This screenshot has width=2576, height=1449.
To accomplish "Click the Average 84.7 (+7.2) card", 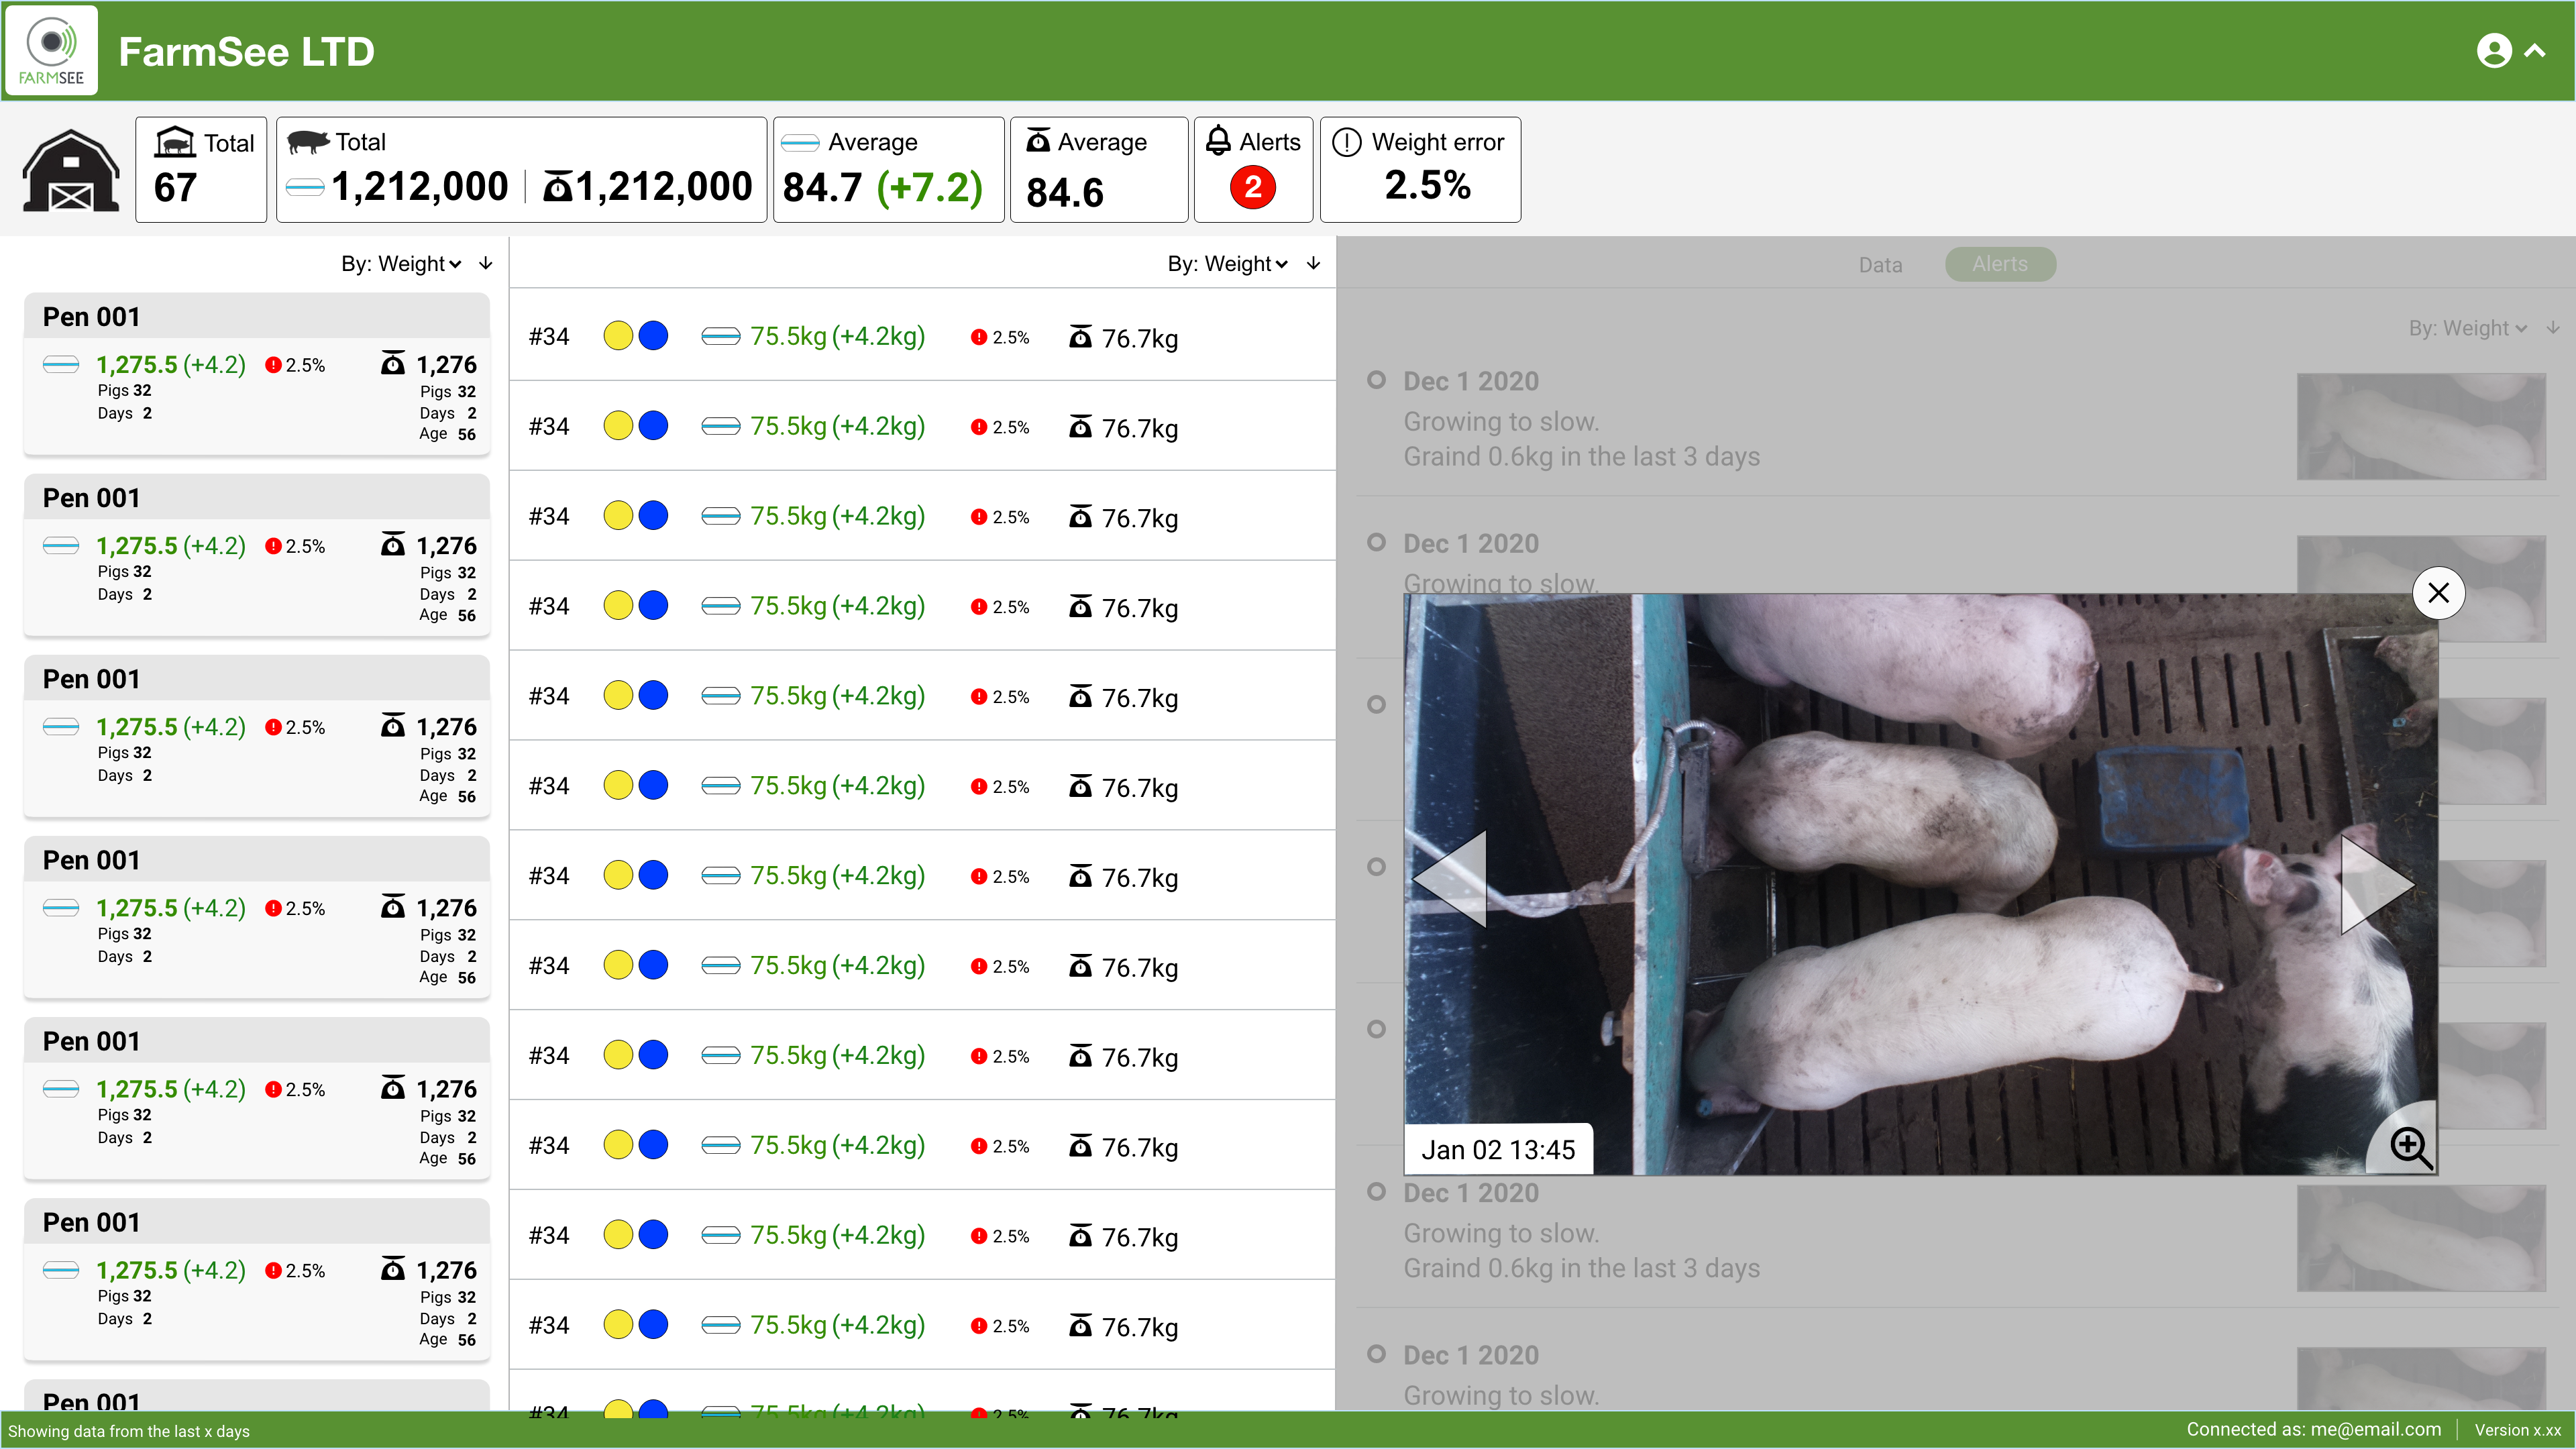I will pyautogui.click(x=888, y=170).
